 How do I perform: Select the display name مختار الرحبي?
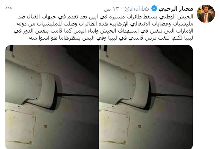[x=176, y=9]
